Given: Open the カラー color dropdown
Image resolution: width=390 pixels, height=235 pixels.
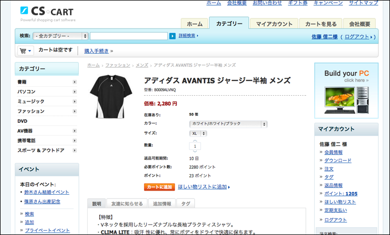Looking at the screenshot, I should [x=228, y=124].
